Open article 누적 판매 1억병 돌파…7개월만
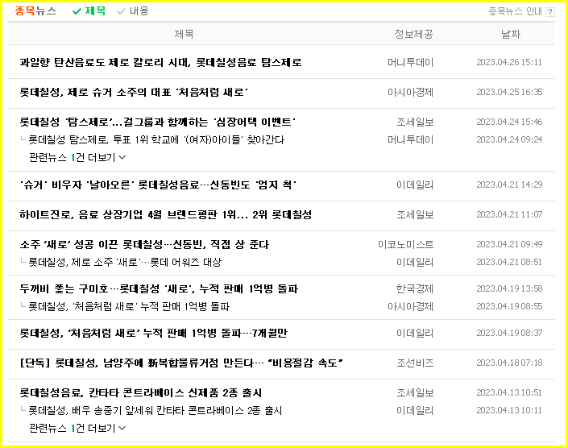 point(154,334)
